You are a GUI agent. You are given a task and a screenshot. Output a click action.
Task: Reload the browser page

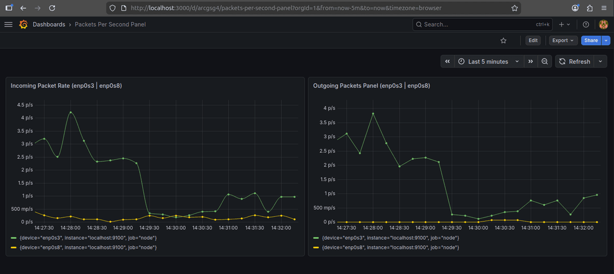click(x=52, y=8)
